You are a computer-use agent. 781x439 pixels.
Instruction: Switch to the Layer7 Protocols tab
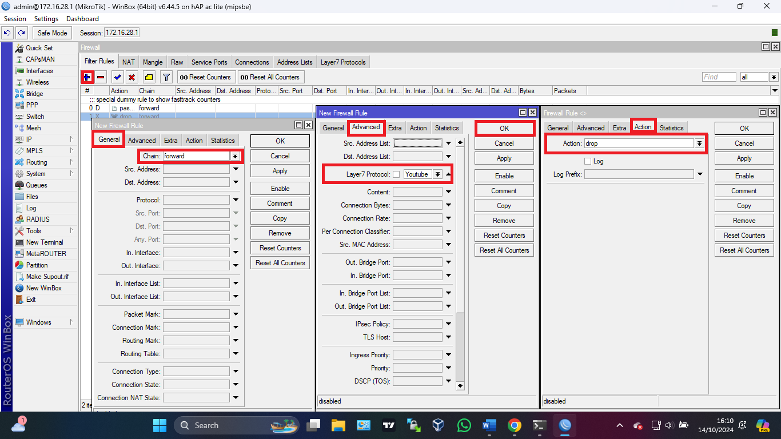343,62
